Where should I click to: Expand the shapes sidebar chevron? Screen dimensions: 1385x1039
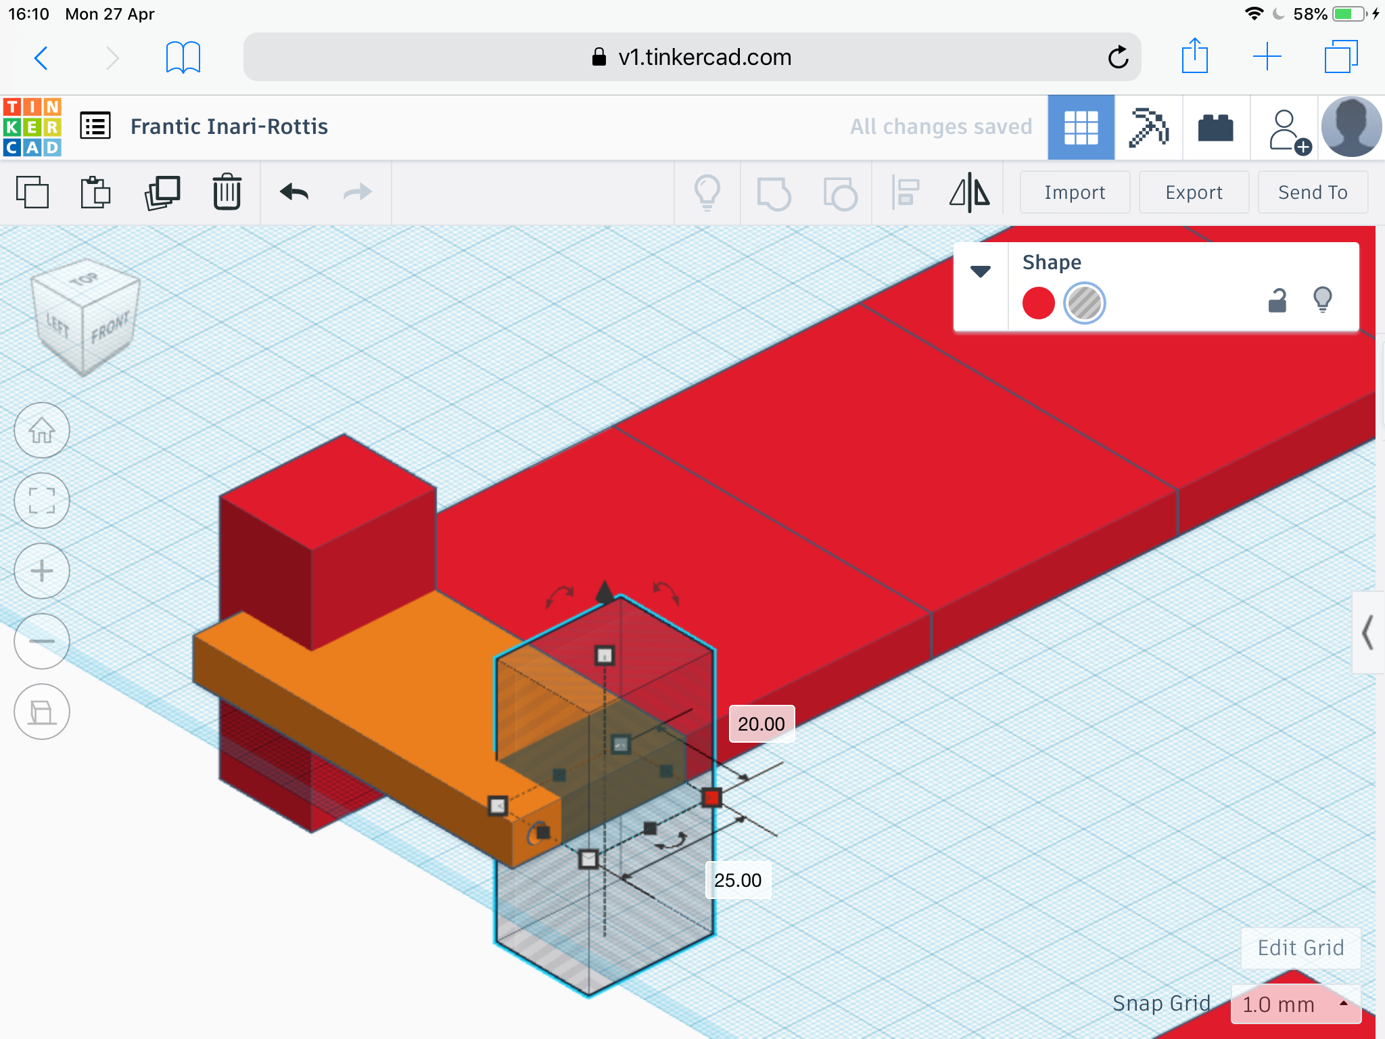[x=1368, y=632]
